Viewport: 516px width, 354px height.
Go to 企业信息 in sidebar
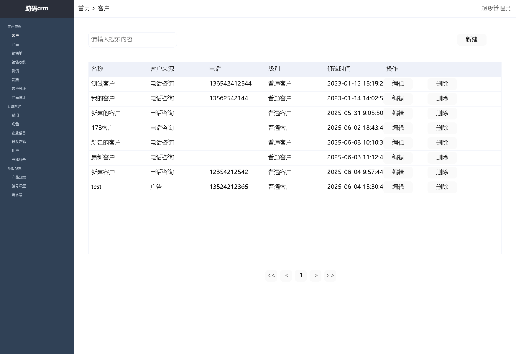point(19,133)
